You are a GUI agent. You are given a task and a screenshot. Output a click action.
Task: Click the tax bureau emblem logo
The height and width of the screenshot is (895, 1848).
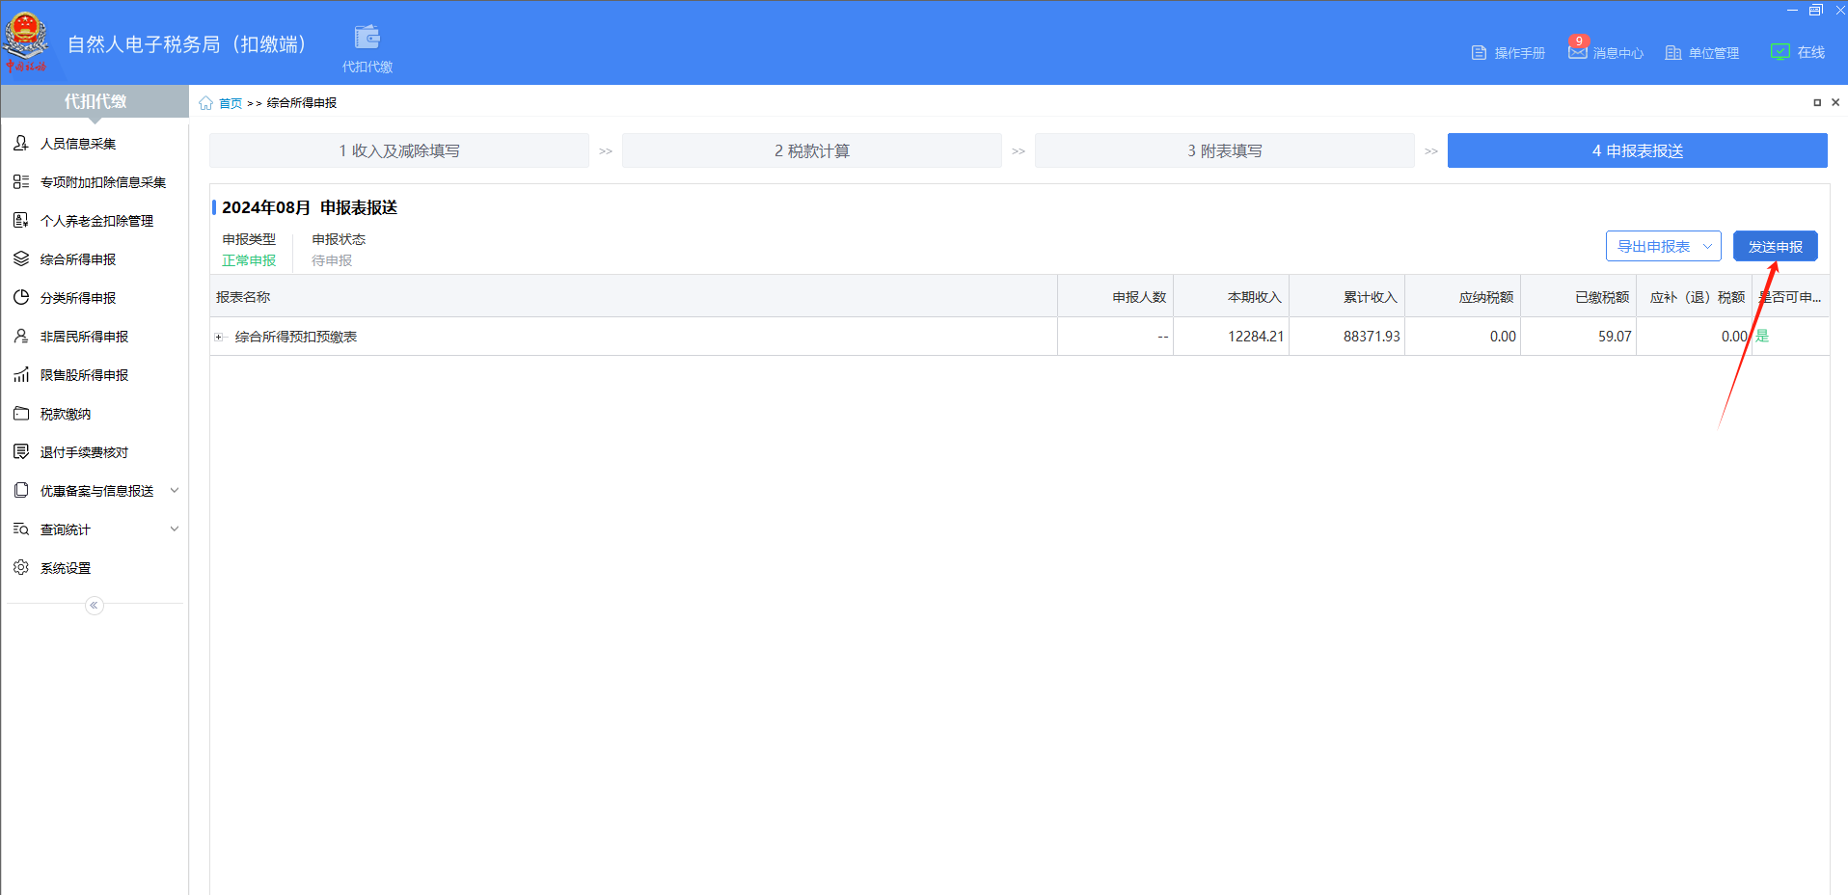26,41
